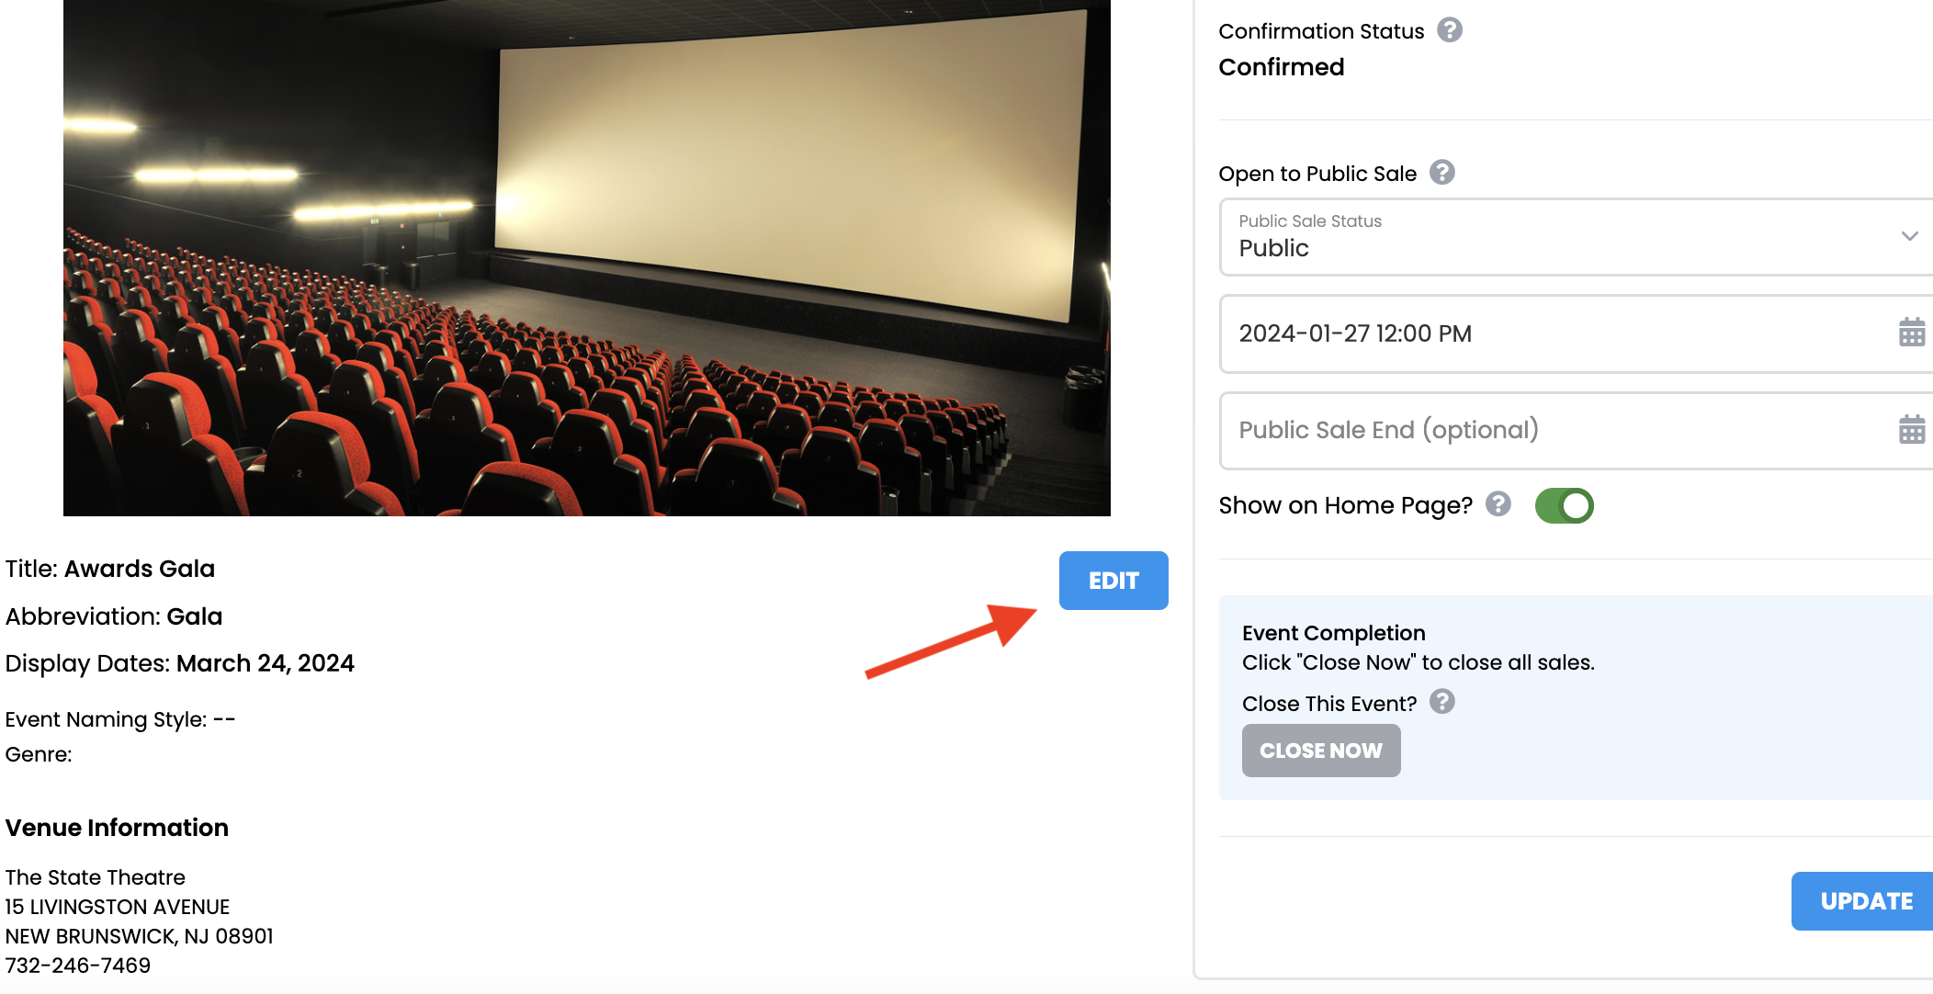The width and height of the screenshot is (1933, 994).
Task: Expand the Public Sale Status dropdown
Action: coord(1576,237)
